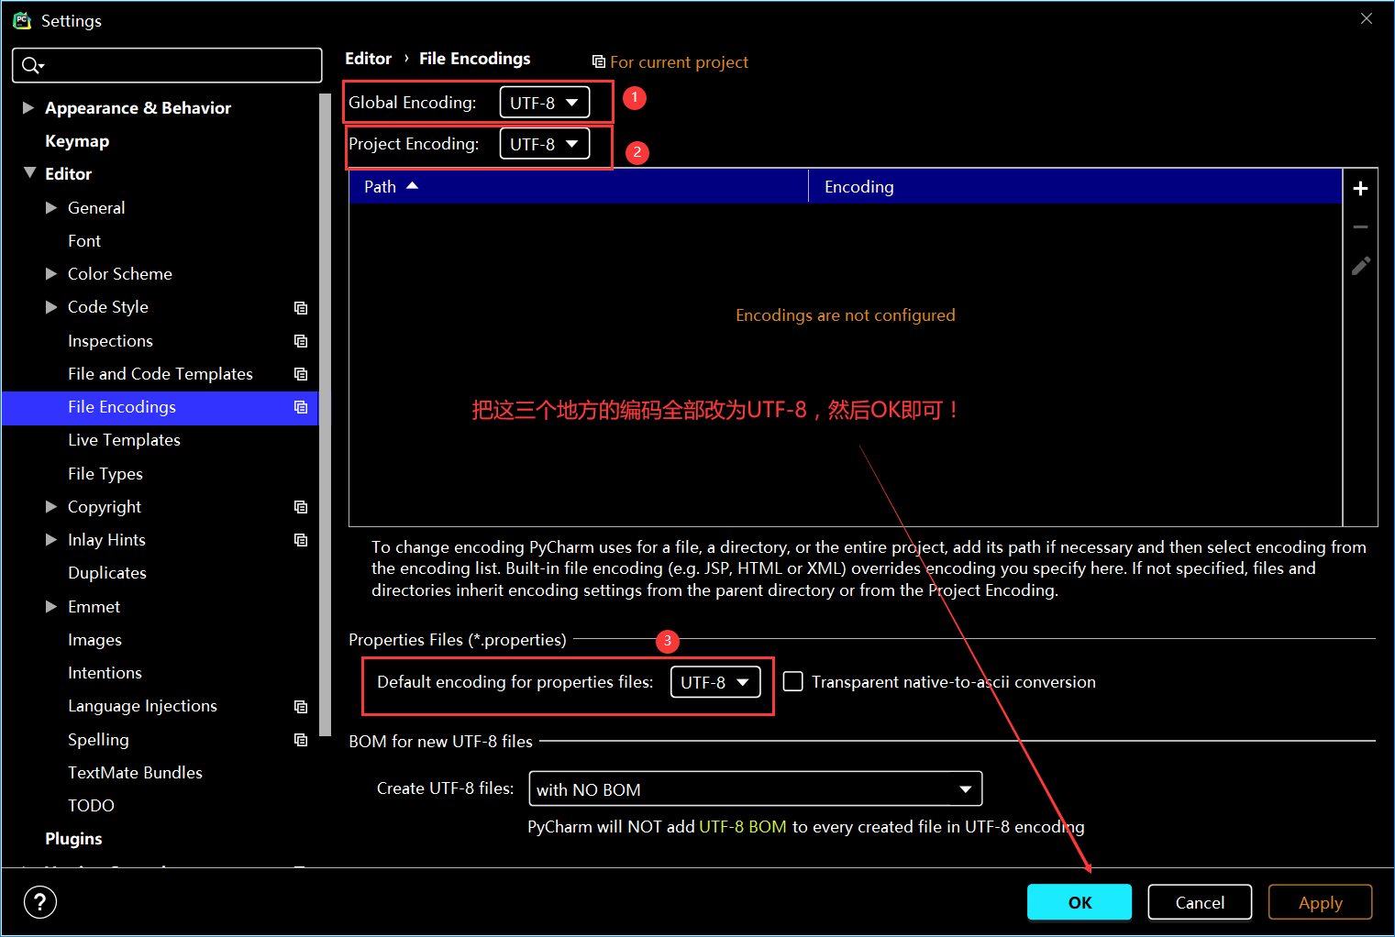This screenshot has height=937, width=1395.
Task: Open the Duplicates settings page
Action: [107, 573]
